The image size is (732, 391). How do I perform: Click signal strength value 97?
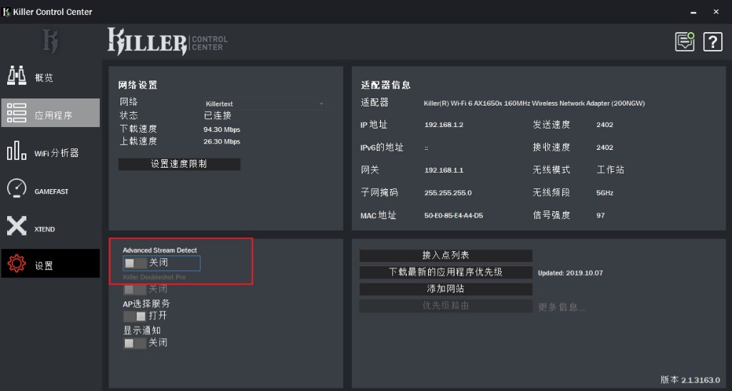[x=600, y=215]
